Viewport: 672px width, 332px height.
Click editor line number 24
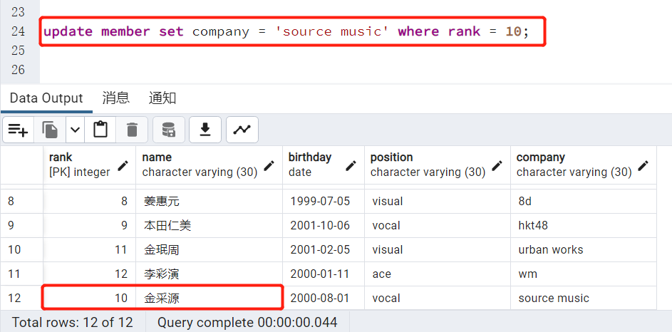coord(19,31)
